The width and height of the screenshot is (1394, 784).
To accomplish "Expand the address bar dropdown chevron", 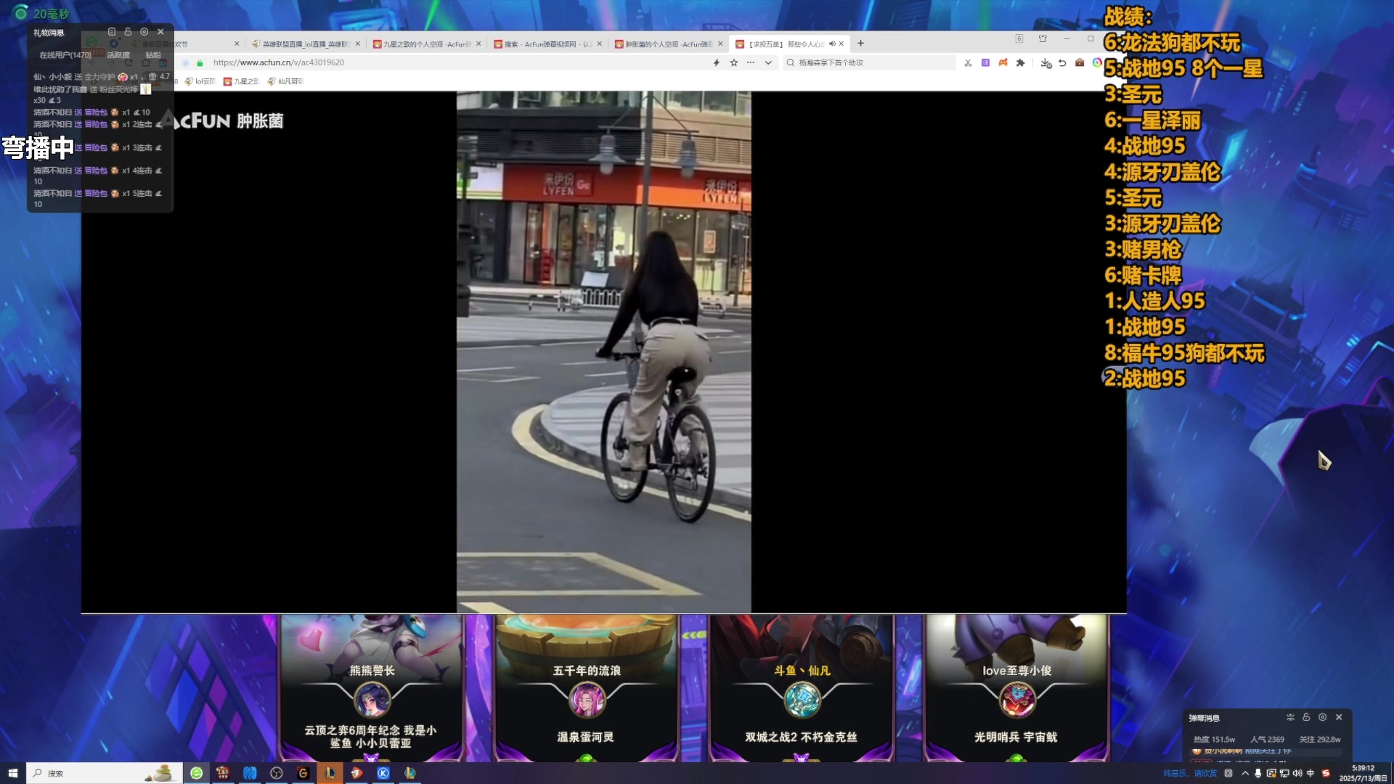I will coord(768,63).
